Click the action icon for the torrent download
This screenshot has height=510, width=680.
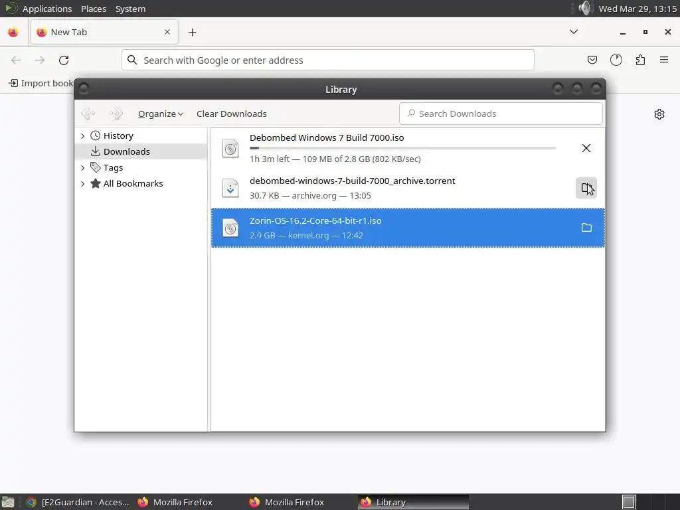tap(586, 188)
